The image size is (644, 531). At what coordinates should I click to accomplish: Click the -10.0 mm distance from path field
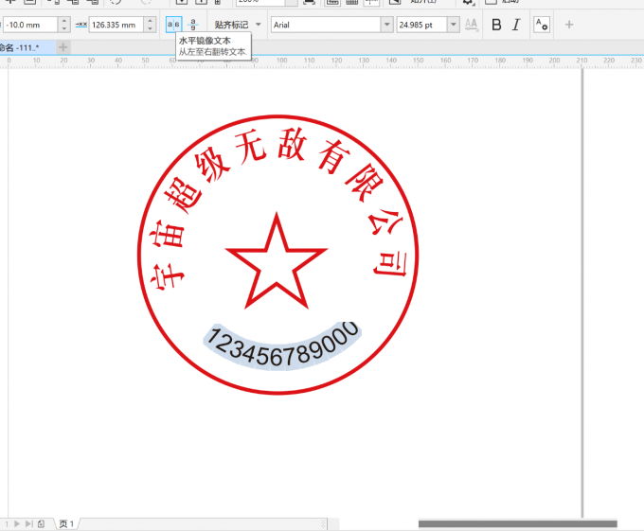(x=30, y=25)
